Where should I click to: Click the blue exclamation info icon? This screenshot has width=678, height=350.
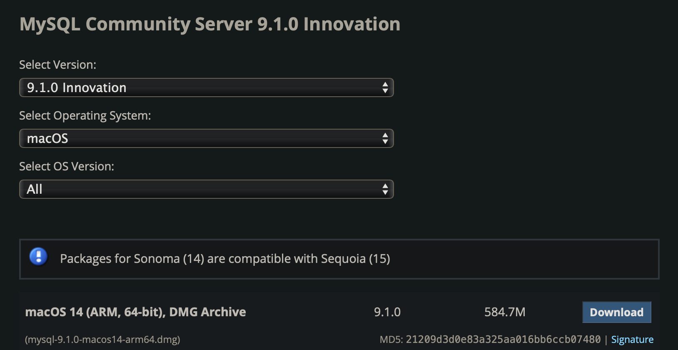tap(38, 257)
